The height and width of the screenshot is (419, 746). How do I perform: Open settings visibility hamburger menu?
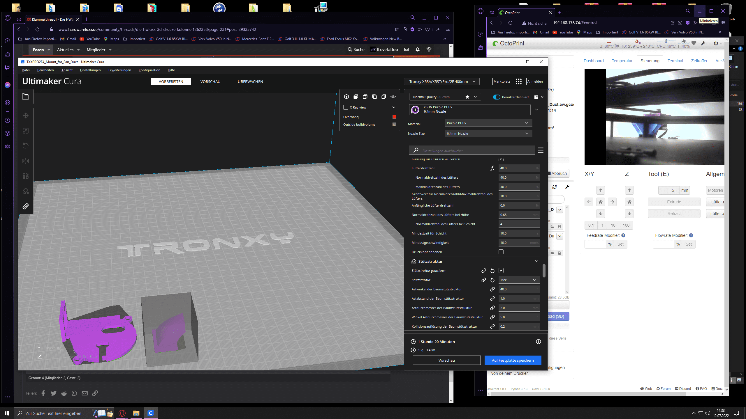tap(541, 150)
